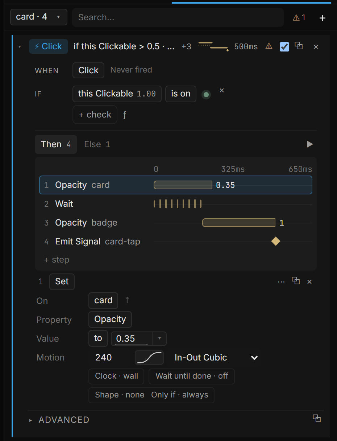Collapse the Click rule disclosure triangle
The width and height of the screenshot is (337, 441).
point(20,47)
